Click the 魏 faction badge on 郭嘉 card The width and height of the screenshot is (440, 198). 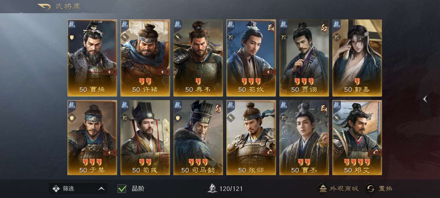[x=337, y=24]
